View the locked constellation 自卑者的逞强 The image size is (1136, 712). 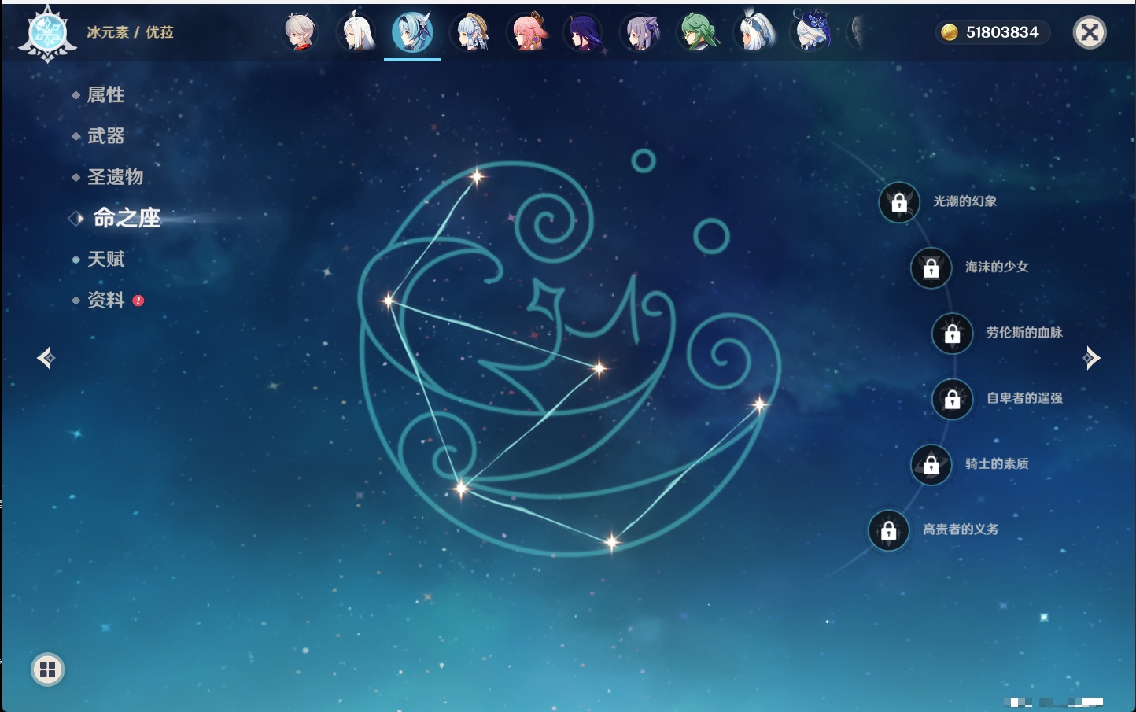point(952,400)
